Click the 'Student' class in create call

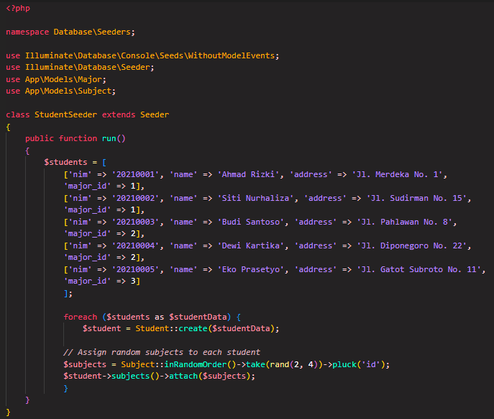click(x=152, y=328)
